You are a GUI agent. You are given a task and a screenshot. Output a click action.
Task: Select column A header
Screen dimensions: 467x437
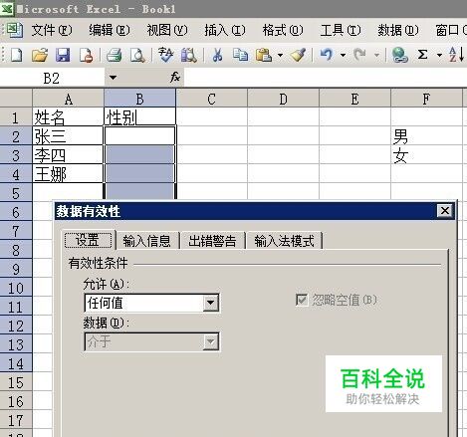(69, 99)
